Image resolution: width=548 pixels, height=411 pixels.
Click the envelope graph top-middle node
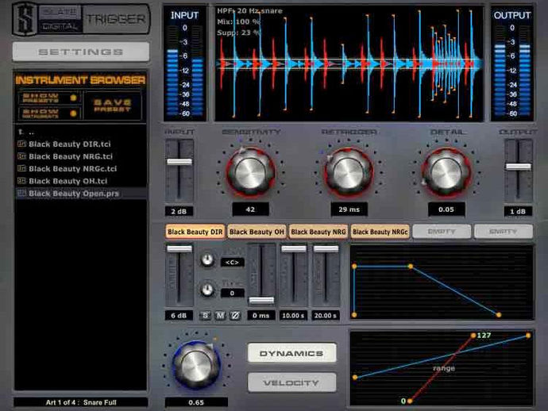coord(411,267)
